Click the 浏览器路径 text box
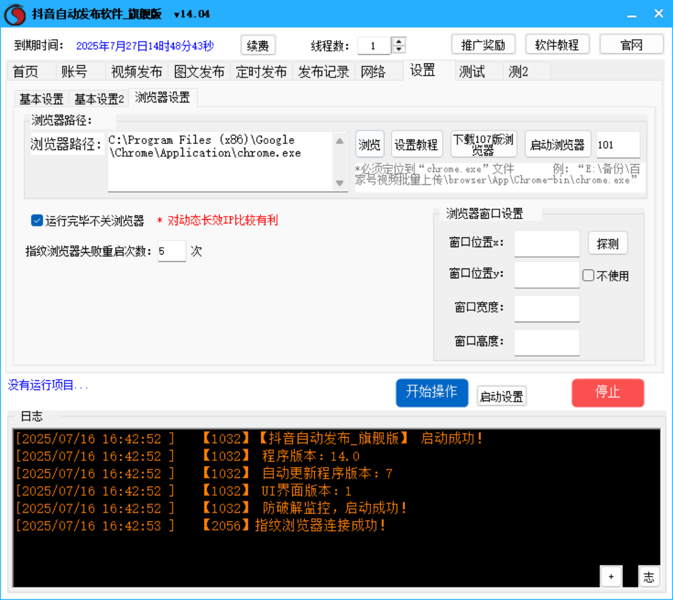The image size is (673, 600). (221, 162)
